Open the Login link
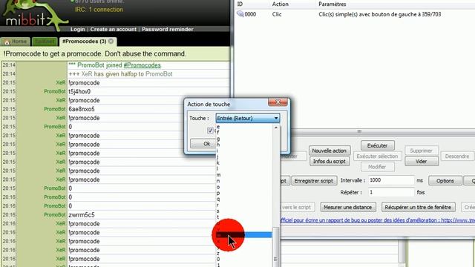Viewport: 475px width, 267px height. coord(77,29)
